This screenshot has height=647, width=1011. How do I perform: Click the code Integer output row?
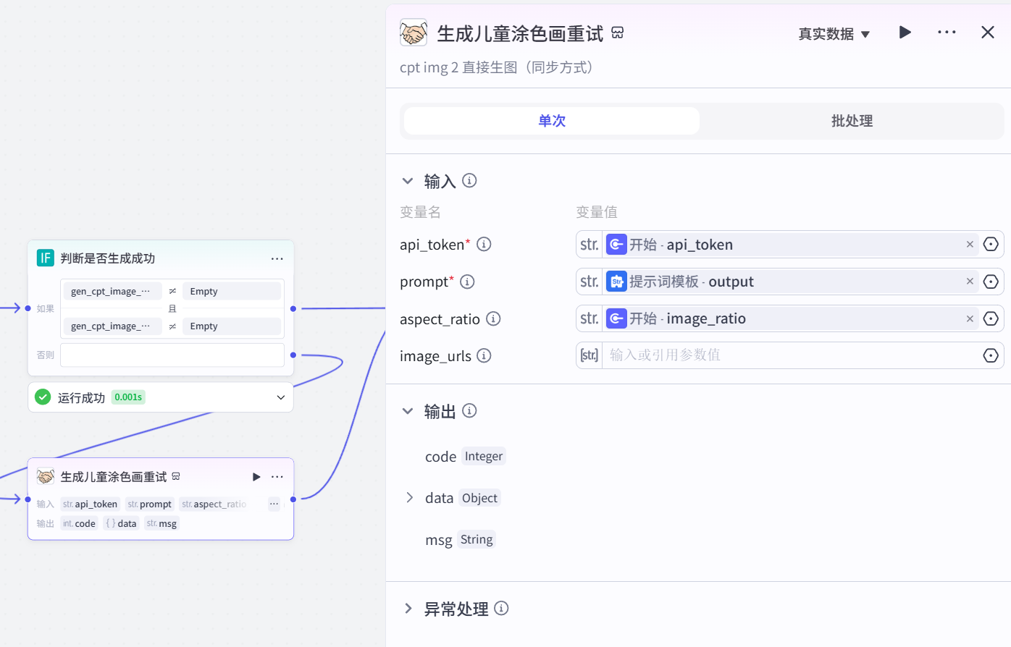(464, 457)
